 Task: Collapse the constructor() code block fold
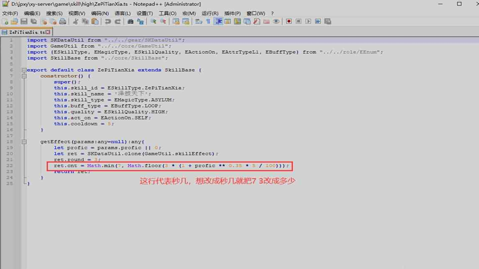[x=24, y=76]
